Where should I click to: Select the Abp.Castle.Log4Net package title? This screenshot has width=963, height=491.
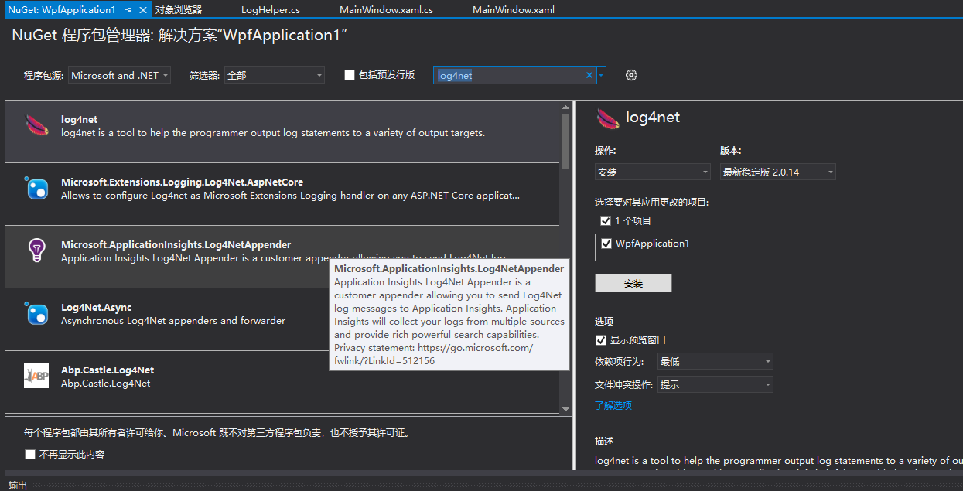[x=108, y=370]
